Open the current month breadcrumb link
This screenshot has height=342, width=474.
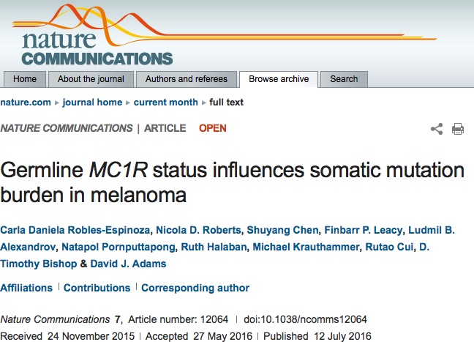(x=165, y=103)
